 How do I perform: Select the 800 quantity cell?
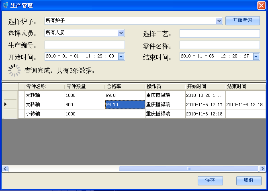click(85, 105)
